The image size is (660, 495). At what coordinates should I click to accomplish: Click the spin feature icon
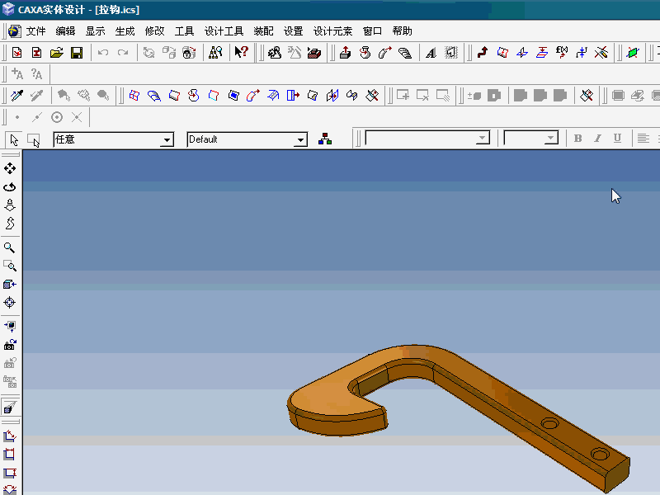coord(365,53)
